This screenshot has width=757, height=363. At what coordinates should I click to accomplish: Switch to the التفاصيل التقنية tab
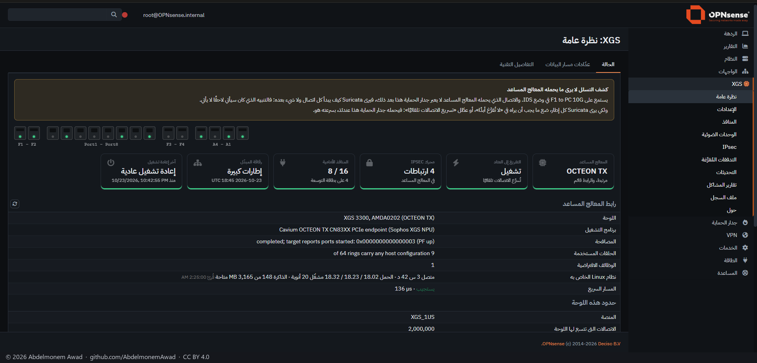517,64
